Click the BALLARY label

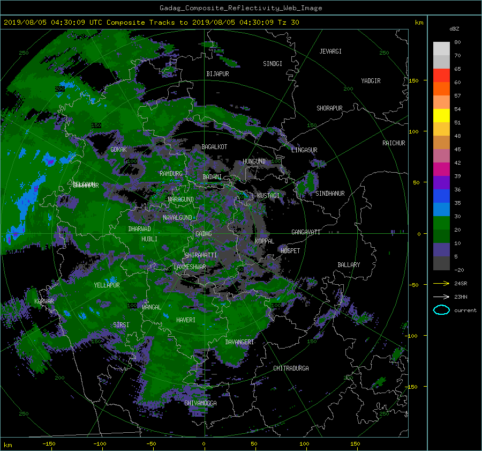click(349, 265)
